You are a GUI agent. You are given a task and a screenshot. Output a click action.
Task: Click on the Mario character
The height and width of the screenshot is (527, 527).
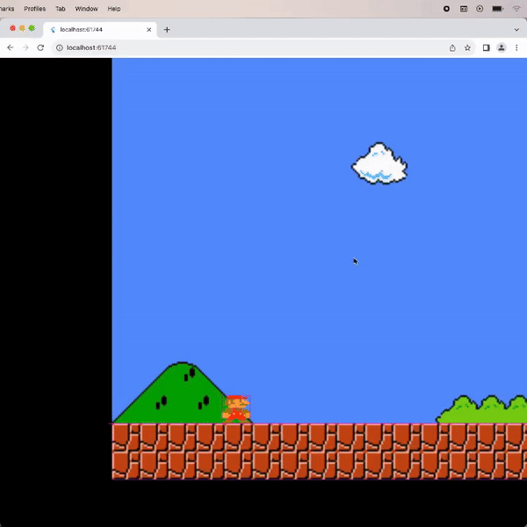(x=235, y=408)
